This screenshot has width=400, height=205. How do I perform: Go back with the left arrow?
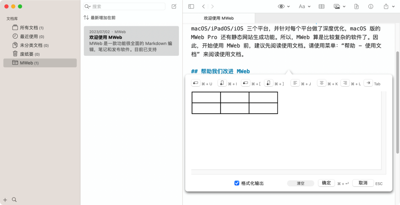204,6
